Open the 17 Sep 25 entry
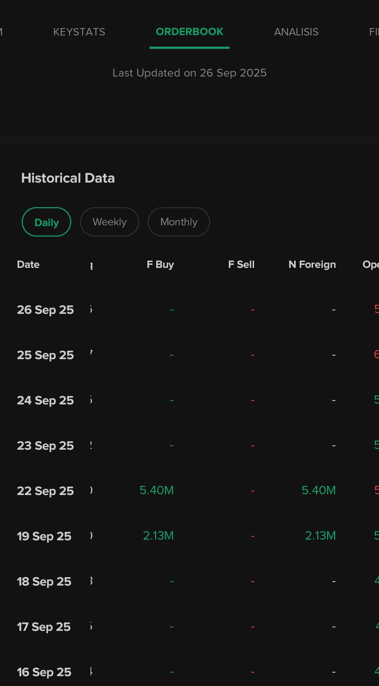The height and width of the screenshot is (686, 379). click(x=44, y=627)
